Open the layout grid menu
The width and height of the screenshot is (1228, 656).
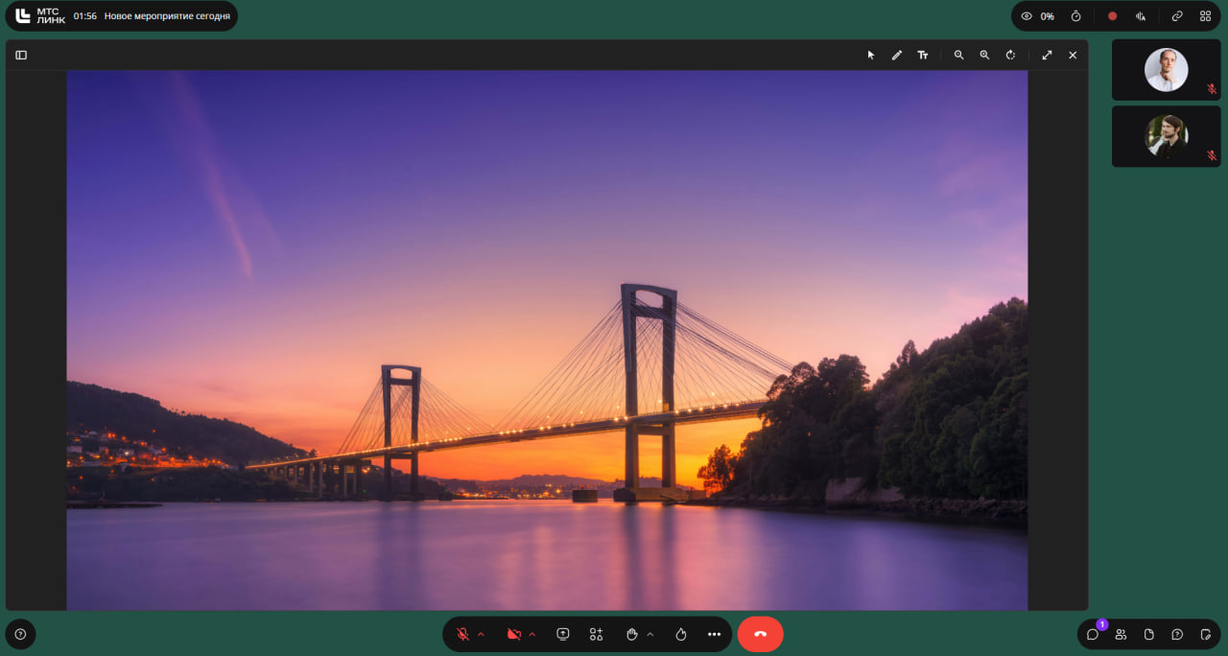pyautogui.click(x=1205, y=16)
